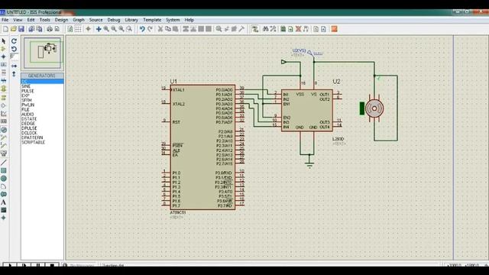Select DCLOCK in the generators list
This screenshot has width=489, height=275.
coord(29,133)
